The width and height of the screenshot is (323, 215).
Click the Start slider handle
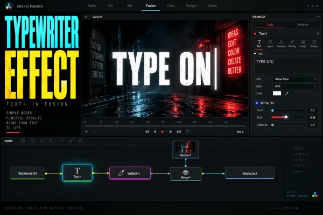point(272,111)
